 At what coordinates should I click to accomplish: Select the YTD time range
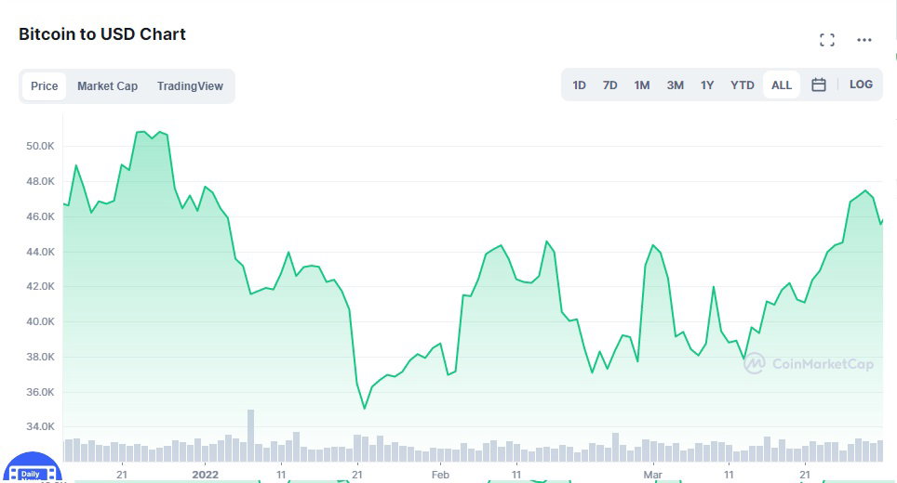click(x=742, y=85)
